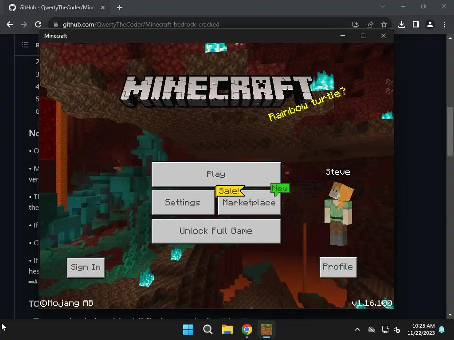Click the OneDrive cloud tray icon
Screen dimensions: 454x340
tap(372, 329)
